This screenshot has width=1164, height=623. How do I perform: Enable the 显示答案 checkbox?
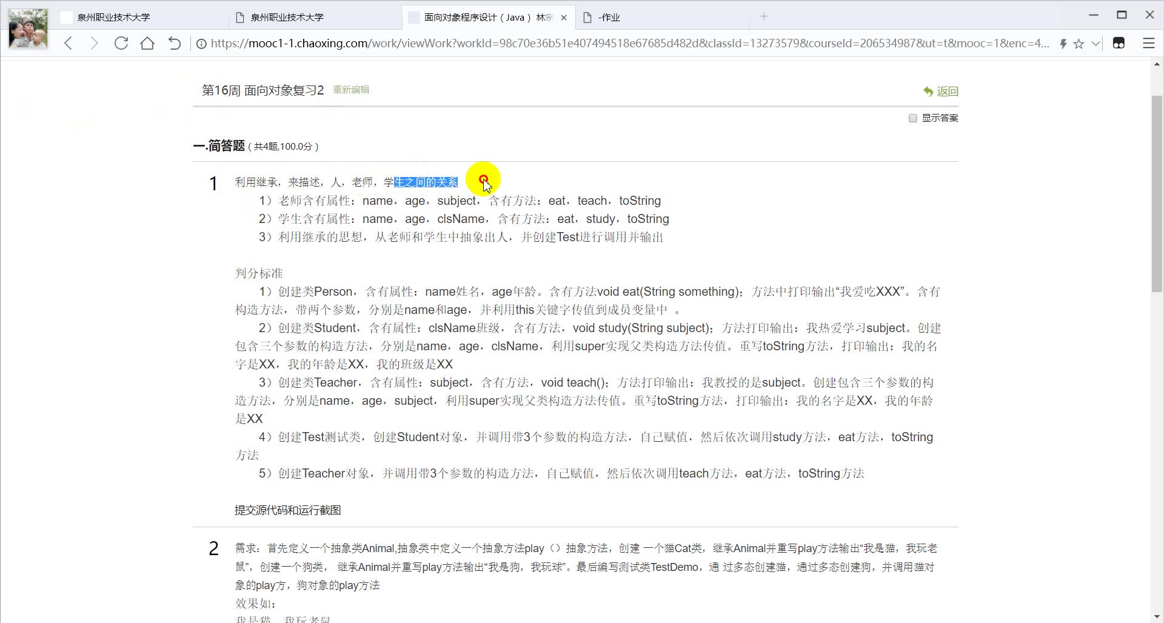[x=914, y=118]
